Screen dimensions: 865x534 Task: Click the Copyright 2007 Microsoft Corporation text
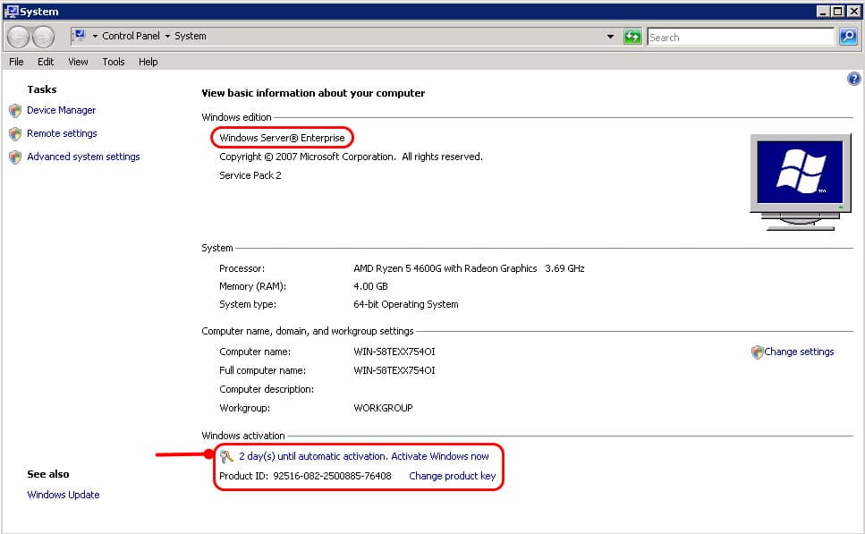(x=351, y=157)
